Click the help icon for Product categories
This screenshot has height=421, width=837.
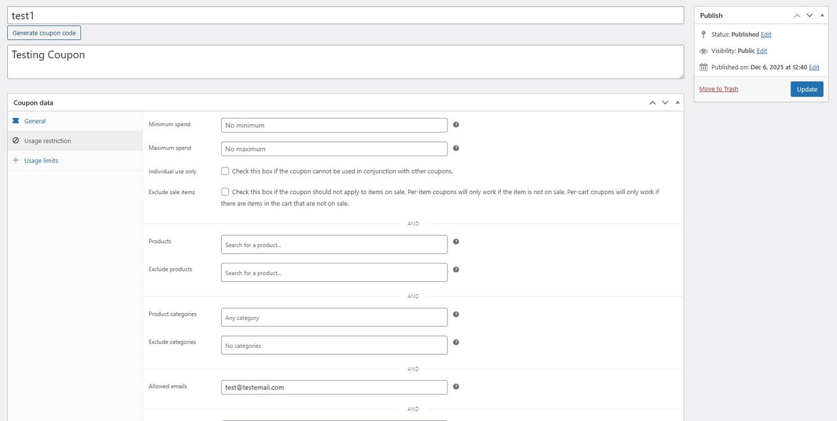point(456,314)
